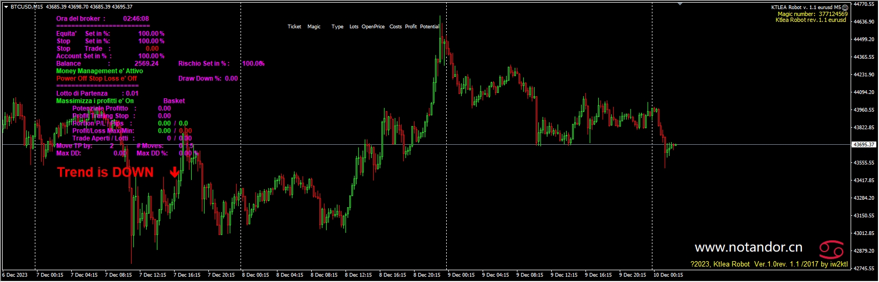Image resolution: width=879 pixels, height=282 pixels.
Task: Click 'Money Management e' Attivo' status text
Action: click(100, 71)
